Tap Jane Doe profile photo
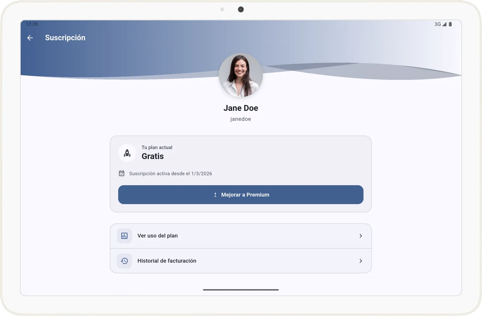482x316 pixels. 241,75
